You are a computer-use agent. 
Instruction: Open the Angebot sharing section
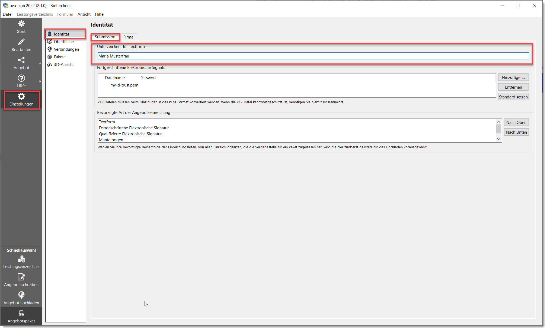coord(21,63)
